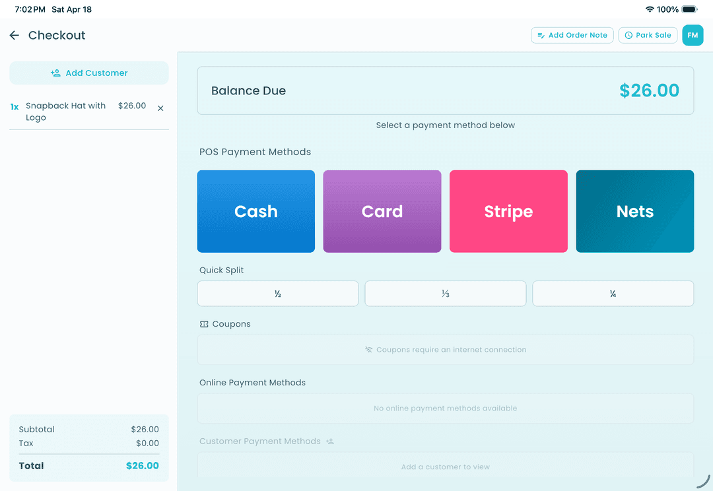The height and width of the screenshot is (491, 713).
Task: Click the Balance Due $26.00 amount
Action: (649, 90)
